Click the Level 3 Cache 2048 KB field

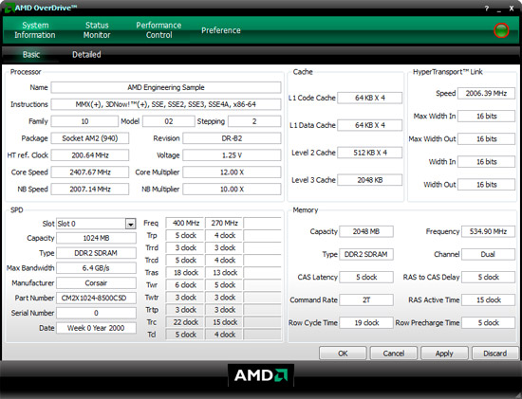[x=370, y=180]
